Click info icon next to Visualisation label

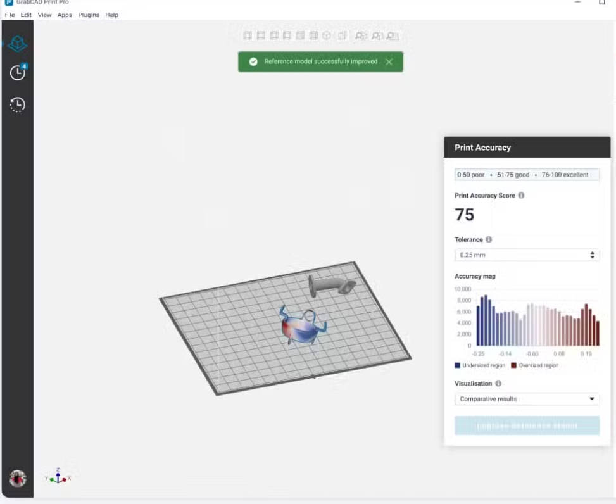click(498, 384)
